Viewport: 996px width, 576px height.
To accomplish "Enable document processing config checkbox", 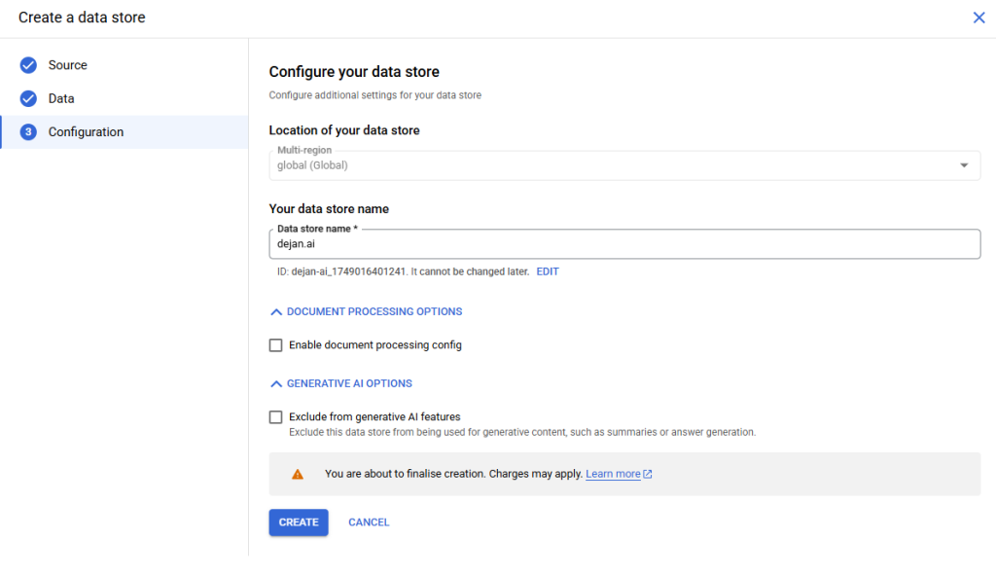I will click(x=276, y=345).
